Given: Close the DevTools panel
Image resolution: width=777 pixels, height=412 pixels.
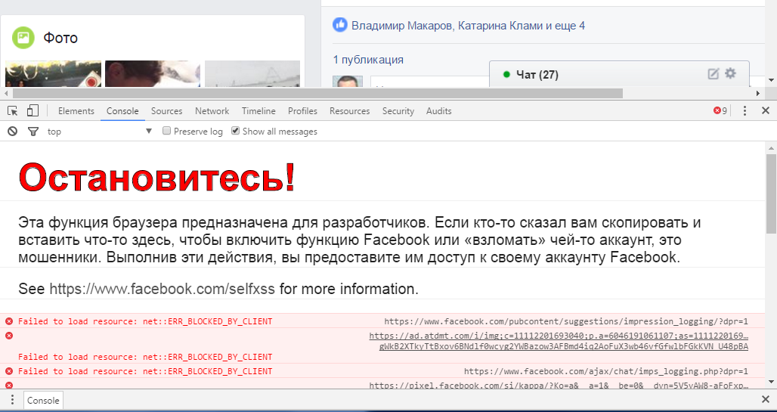Looking at the screenshot, I should click(765, 111).
